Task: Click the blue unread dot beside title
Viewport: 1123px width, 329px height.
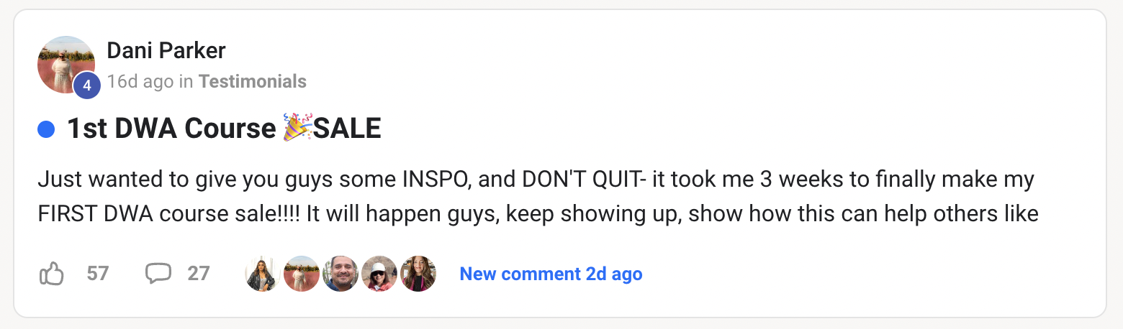Action: (46, 129)
